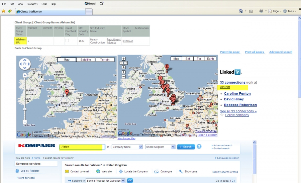This screenshot has width=301, height=183.
Task: Pan right map left arrow button
Action: 121,63
